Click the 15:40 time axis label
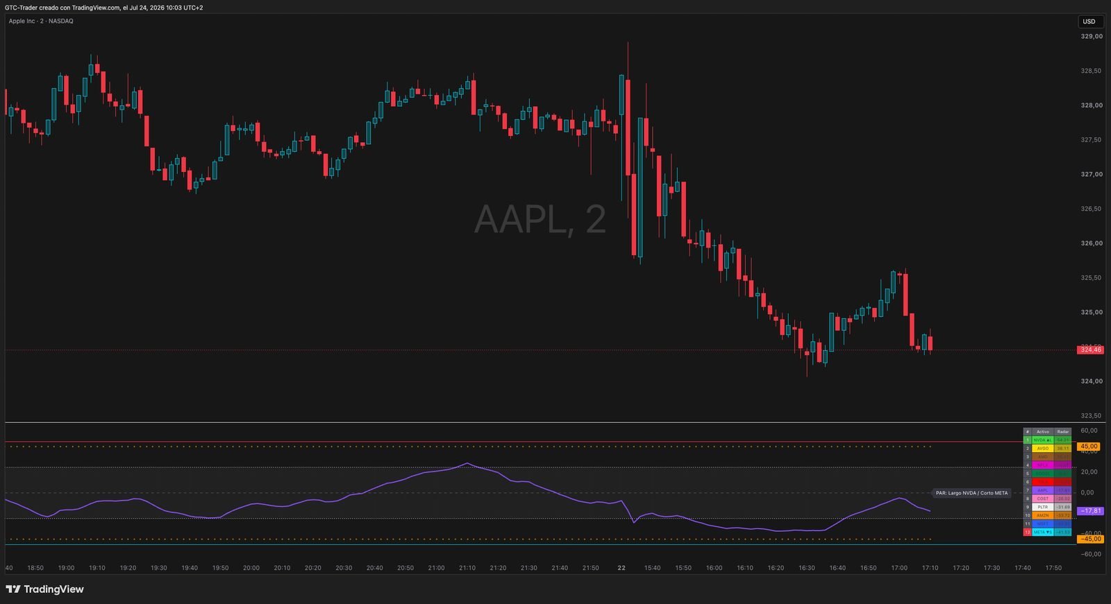The image size is (1111, 604). pyautogui.click(x=653, y=568)
